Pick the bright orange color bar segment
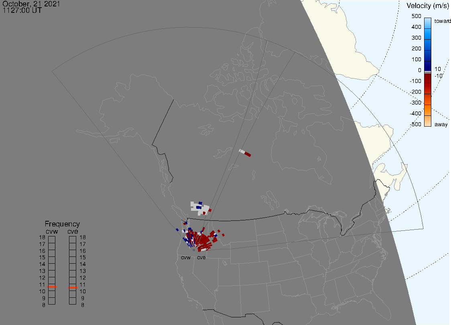The height and width of the screenshot is (325, 451). [428, 110]
